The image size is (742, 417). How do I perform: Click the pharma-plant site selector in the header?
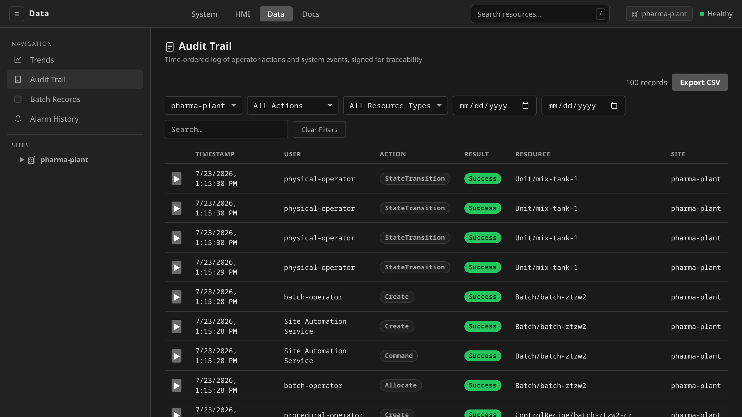coord(659,14)
